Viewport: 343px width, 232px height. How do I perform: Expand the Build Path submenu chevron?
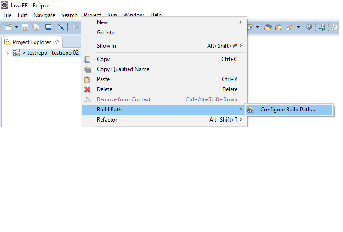point(241,110)
